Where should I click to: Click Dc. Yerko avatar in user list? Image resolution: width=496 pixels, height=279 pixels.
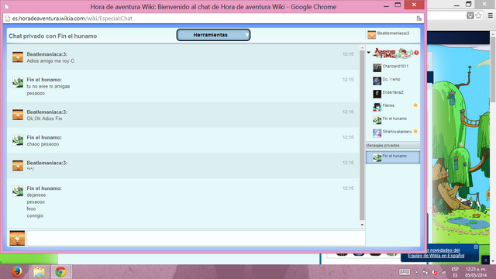[x=377, y=81]
